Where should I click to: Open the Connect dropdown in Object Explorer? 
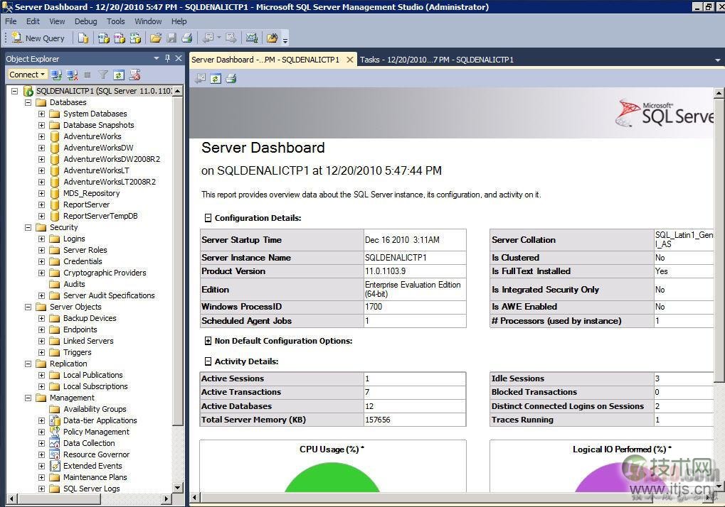(x=27, y=75)
